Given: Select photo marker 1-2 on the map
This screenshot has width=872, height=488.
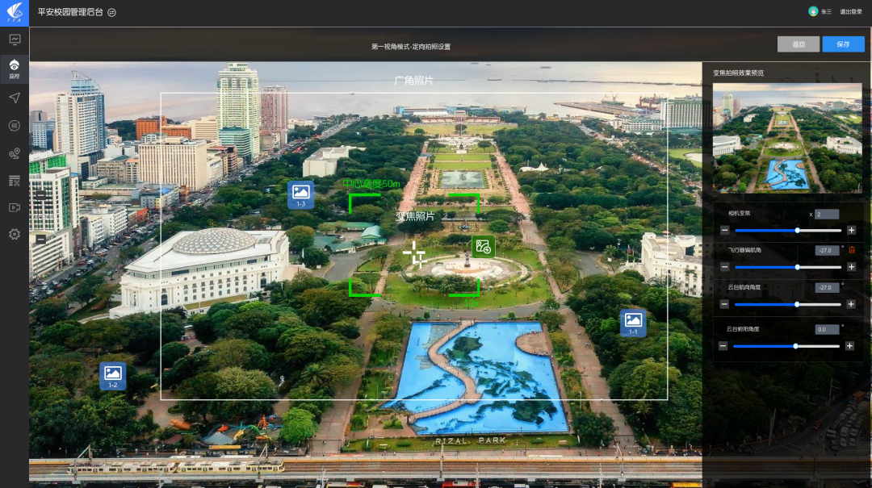Looking at the screenshot, I should pos(113,375).
